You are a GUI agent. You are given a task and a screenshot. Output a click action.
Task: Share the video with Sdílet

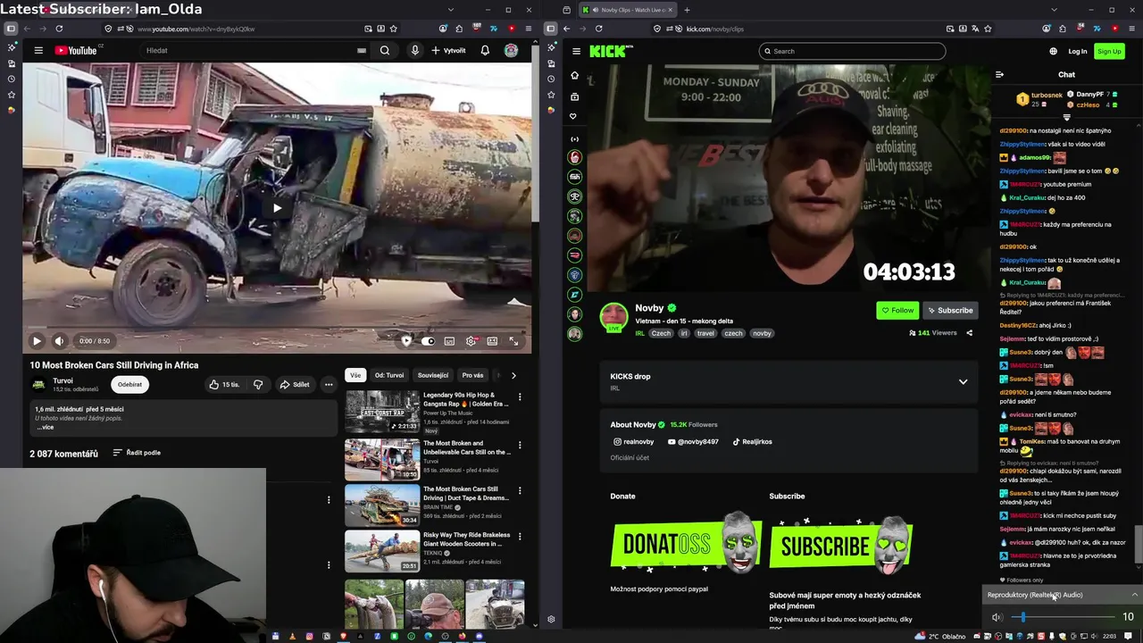(295, 385)
